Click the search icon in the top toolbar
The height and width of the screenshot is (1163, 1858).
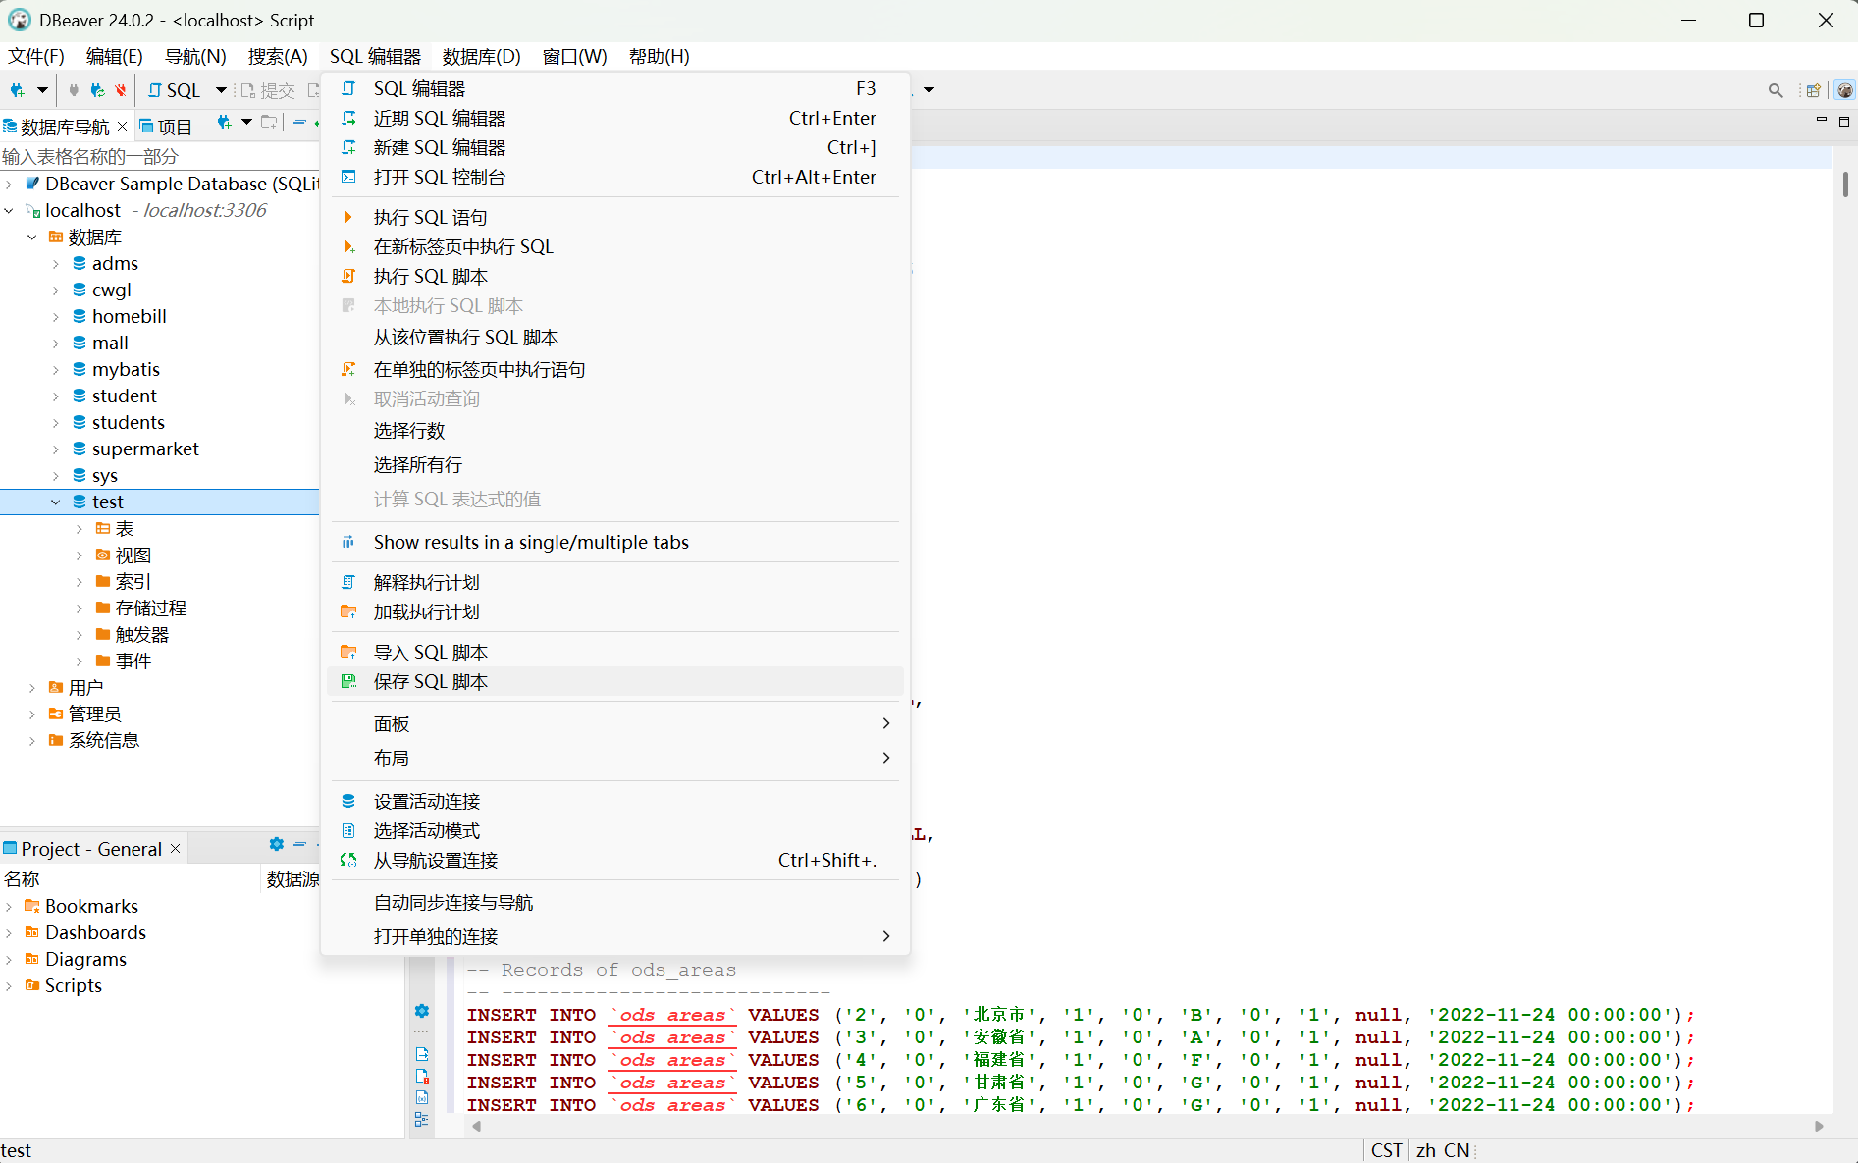click(x=1775, y=89)
